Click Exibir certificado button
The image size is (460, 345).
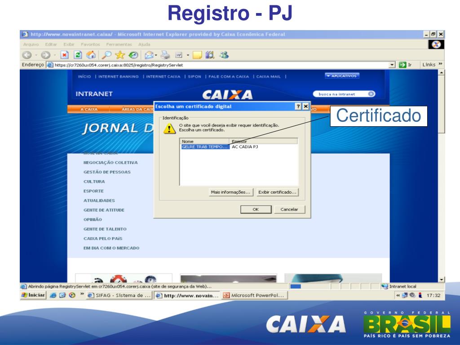pos(277,192)
